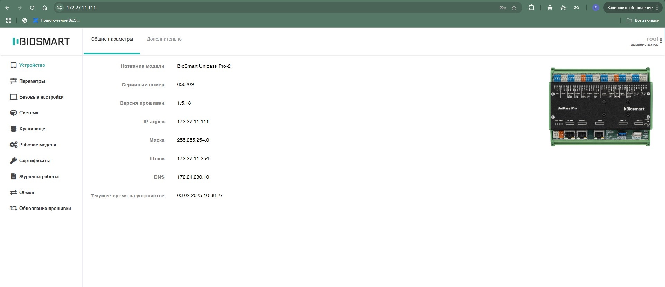
Task: Click the incognito-style extension icon in toolbar
Action: pos(550,8)
